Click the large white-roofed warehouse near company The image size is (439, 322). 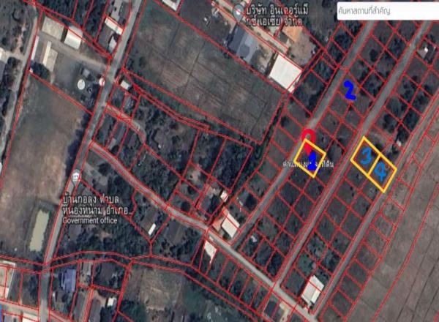pos(284,71)
